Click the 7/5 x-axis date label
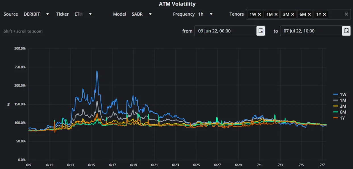This screenshot has height=169, width=353. pos(301,165)
